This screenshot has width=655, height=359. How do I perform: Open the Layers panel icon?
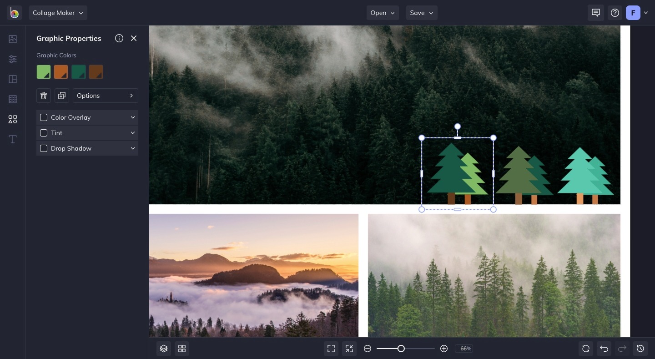point(164,349)
